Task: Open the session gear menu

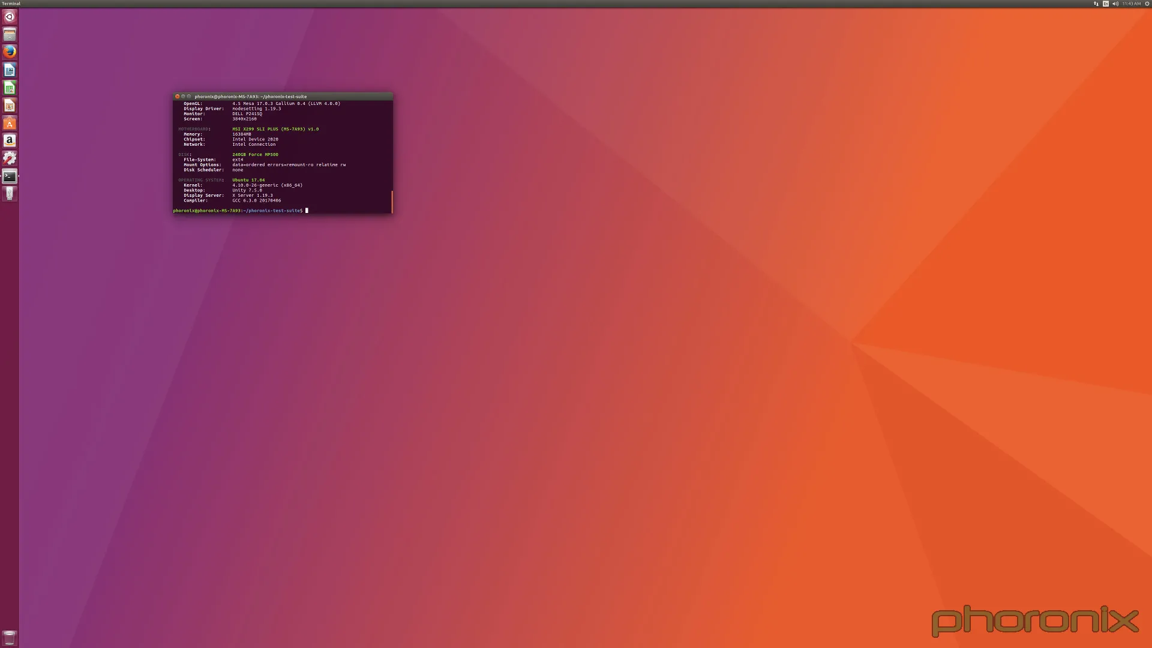Action: coord(1147,4)
